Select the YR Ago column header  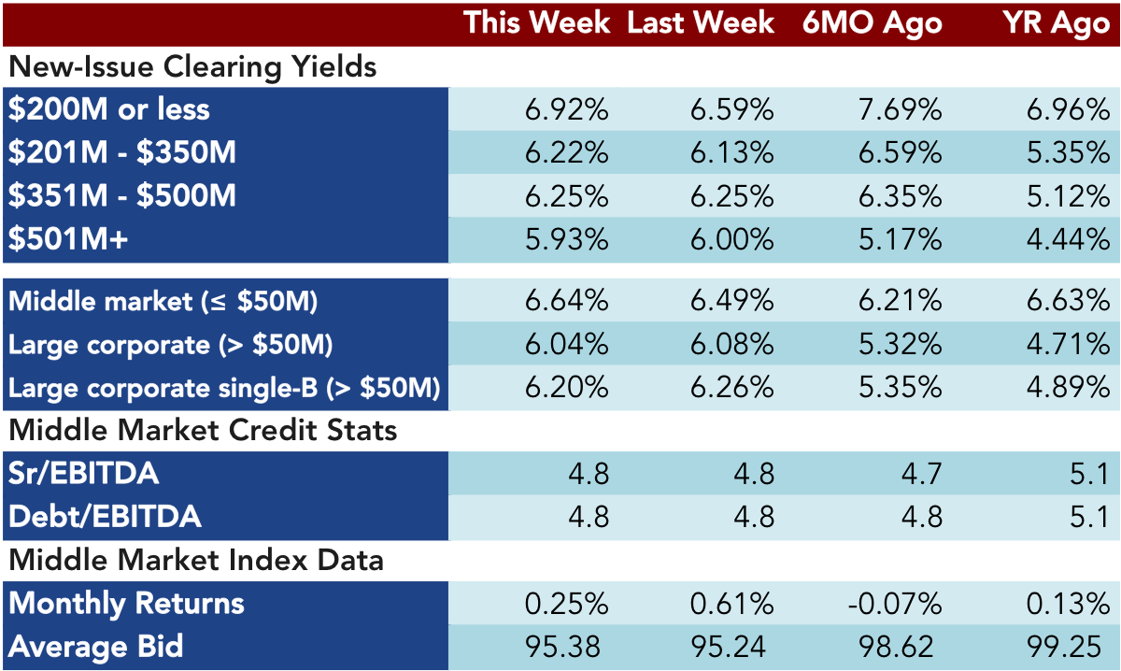[x=1053, y=23]
